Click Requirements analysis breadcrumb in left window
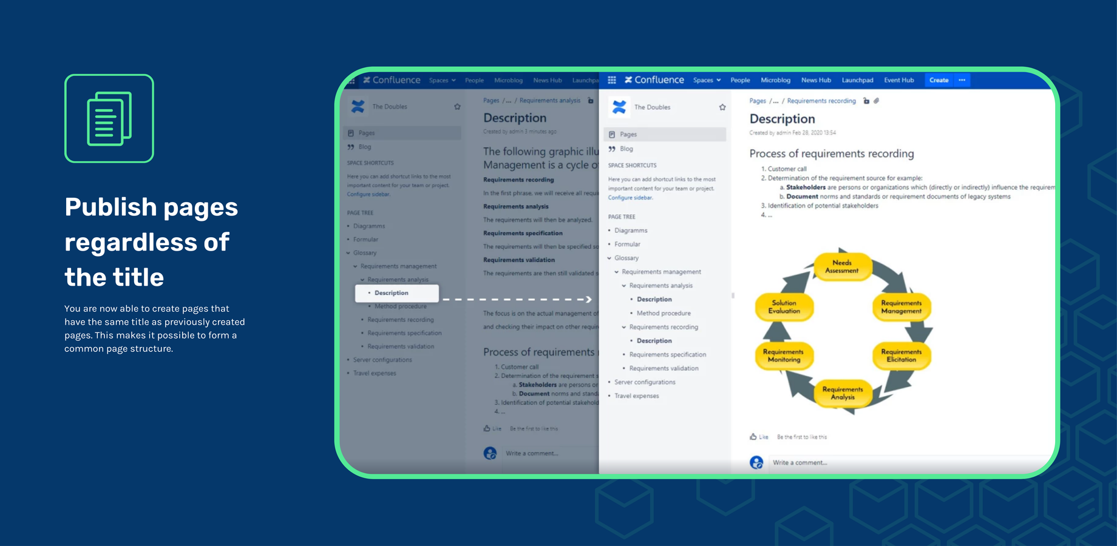Image resolution: width=1117 pixels, height=546 pixels. point(549,101)
